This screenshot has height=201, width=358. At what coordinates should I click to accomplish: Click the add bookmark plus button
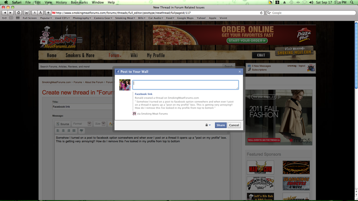tap(48, 13)
